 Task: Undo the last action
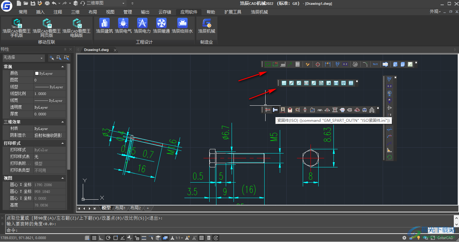point(54,3)
